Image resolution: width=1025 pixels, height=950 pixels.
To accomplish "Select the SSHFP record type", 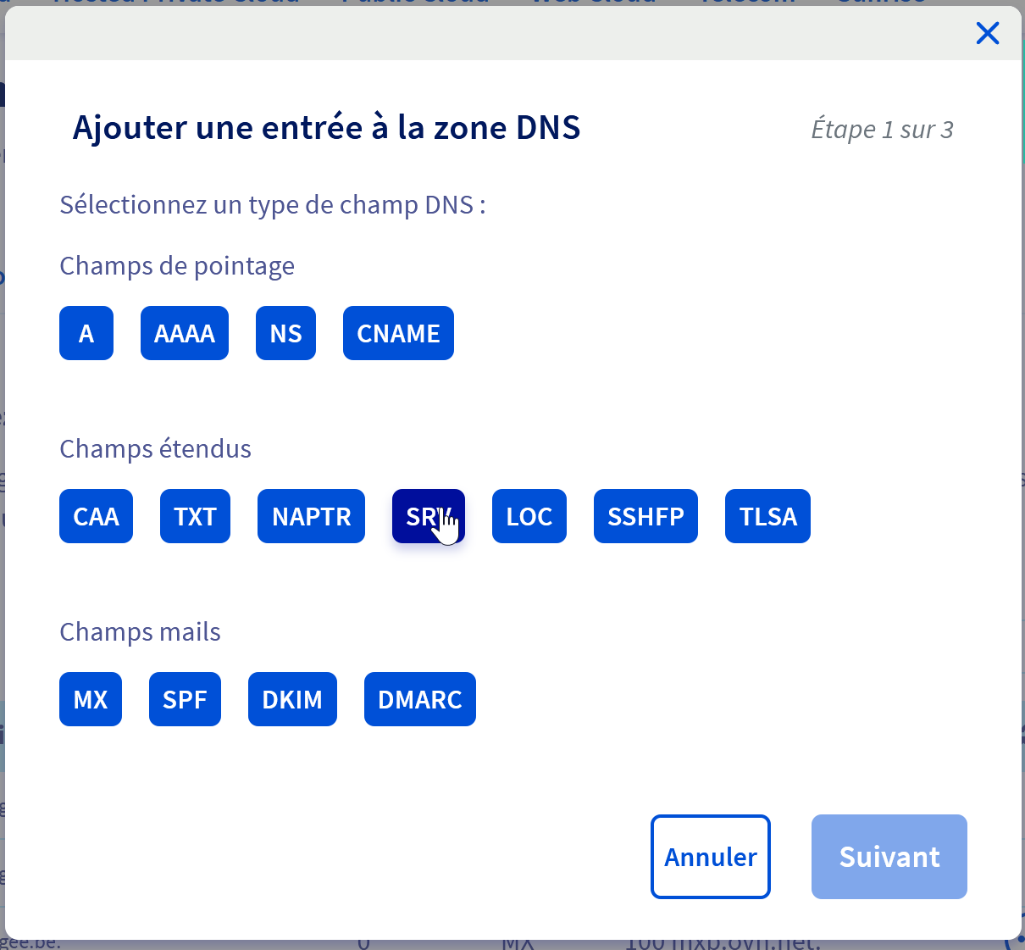I will pyautogui.click(x=645, y=516).
